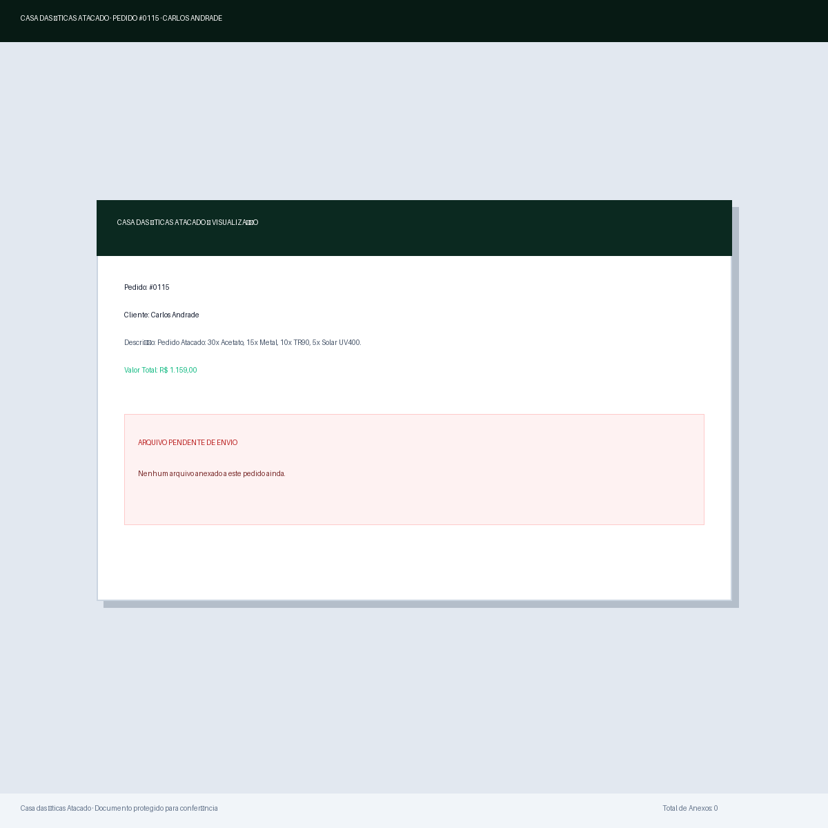Click 'Nenhum arquivo anexado a este pedido ainda.' message

point(212,474)
